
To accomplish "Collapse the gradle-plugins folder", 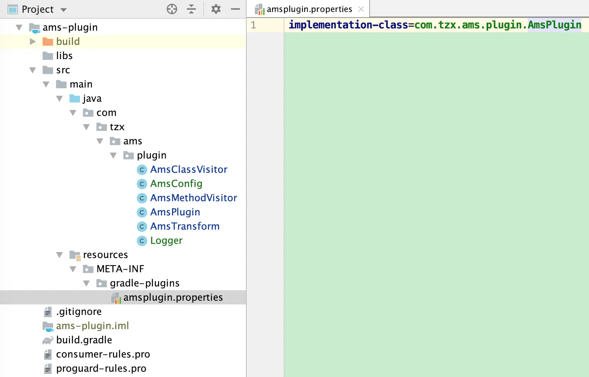I will coord(86,283).
